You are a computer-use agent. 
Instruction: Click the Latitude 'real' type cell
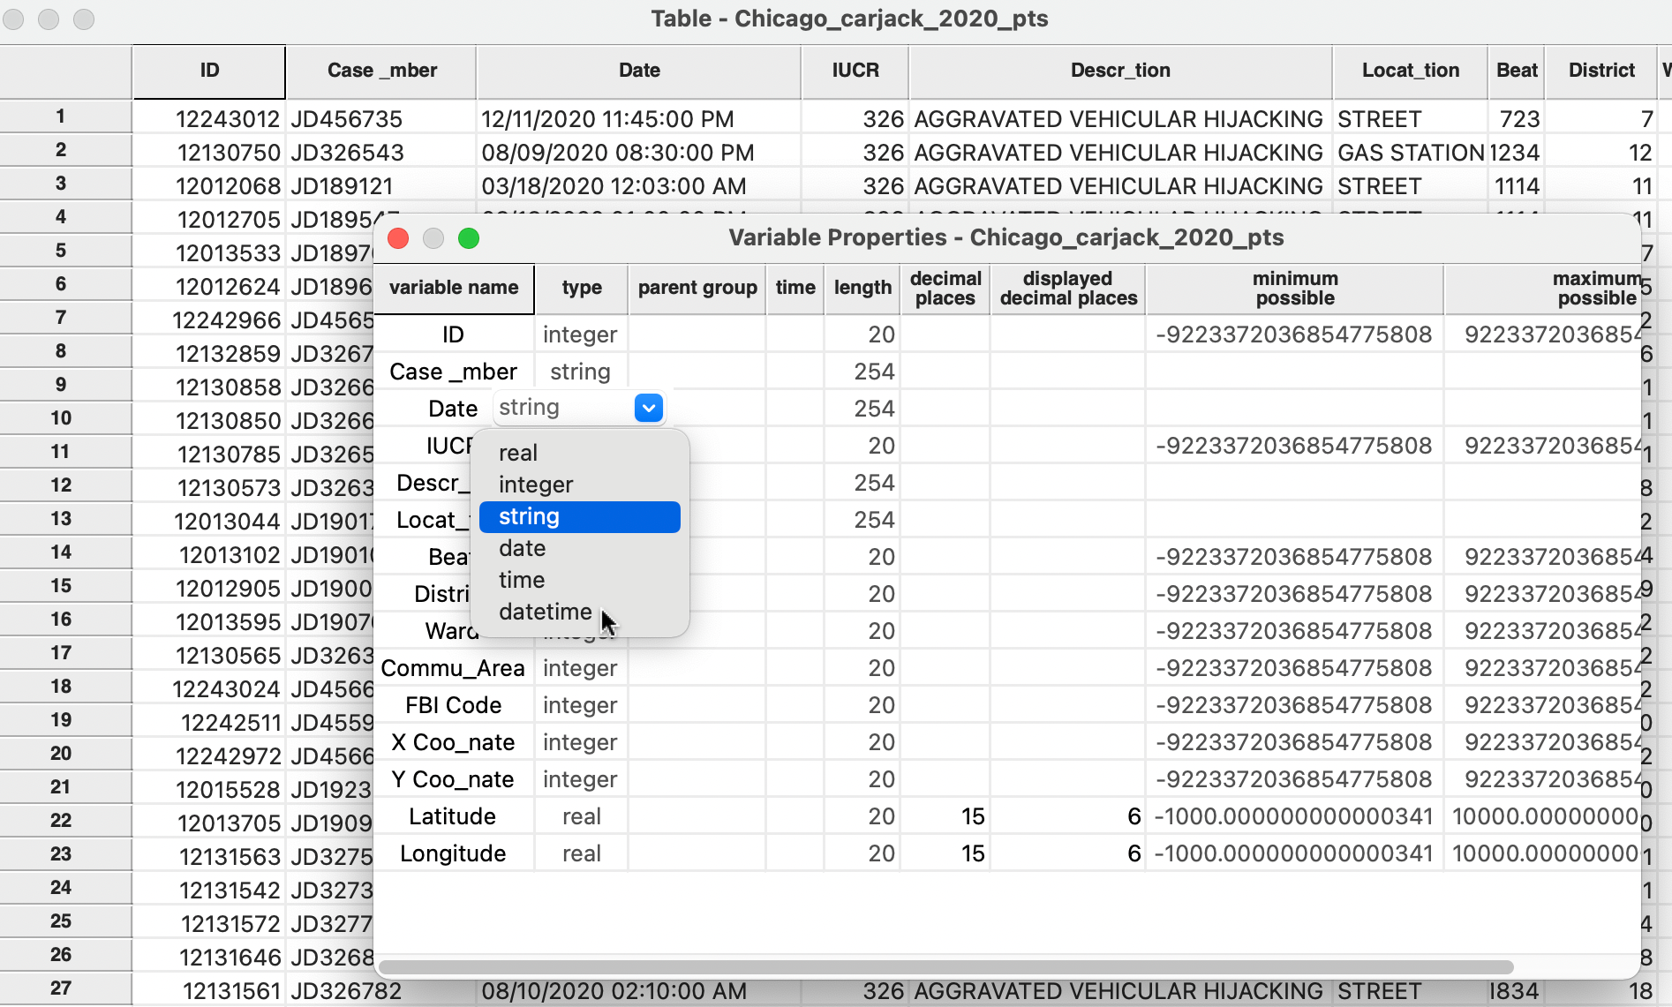point(581,816)
